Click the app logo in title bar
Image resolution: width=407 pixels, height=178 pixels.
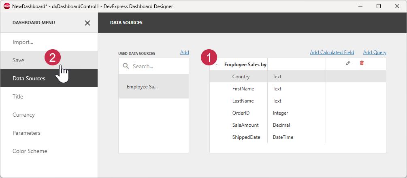click(x=7, y=6)
